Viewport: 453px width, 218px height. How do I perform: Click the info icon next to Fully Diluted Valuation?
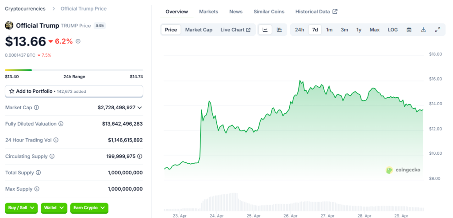coord(61,123)
